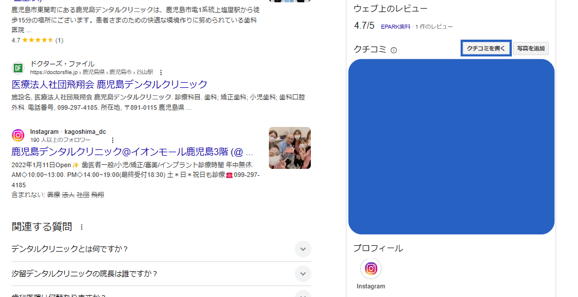Click the info icon beside クチコミ heading
The width and height of the screenshot is (578, 297).
[x=394, y=50]
